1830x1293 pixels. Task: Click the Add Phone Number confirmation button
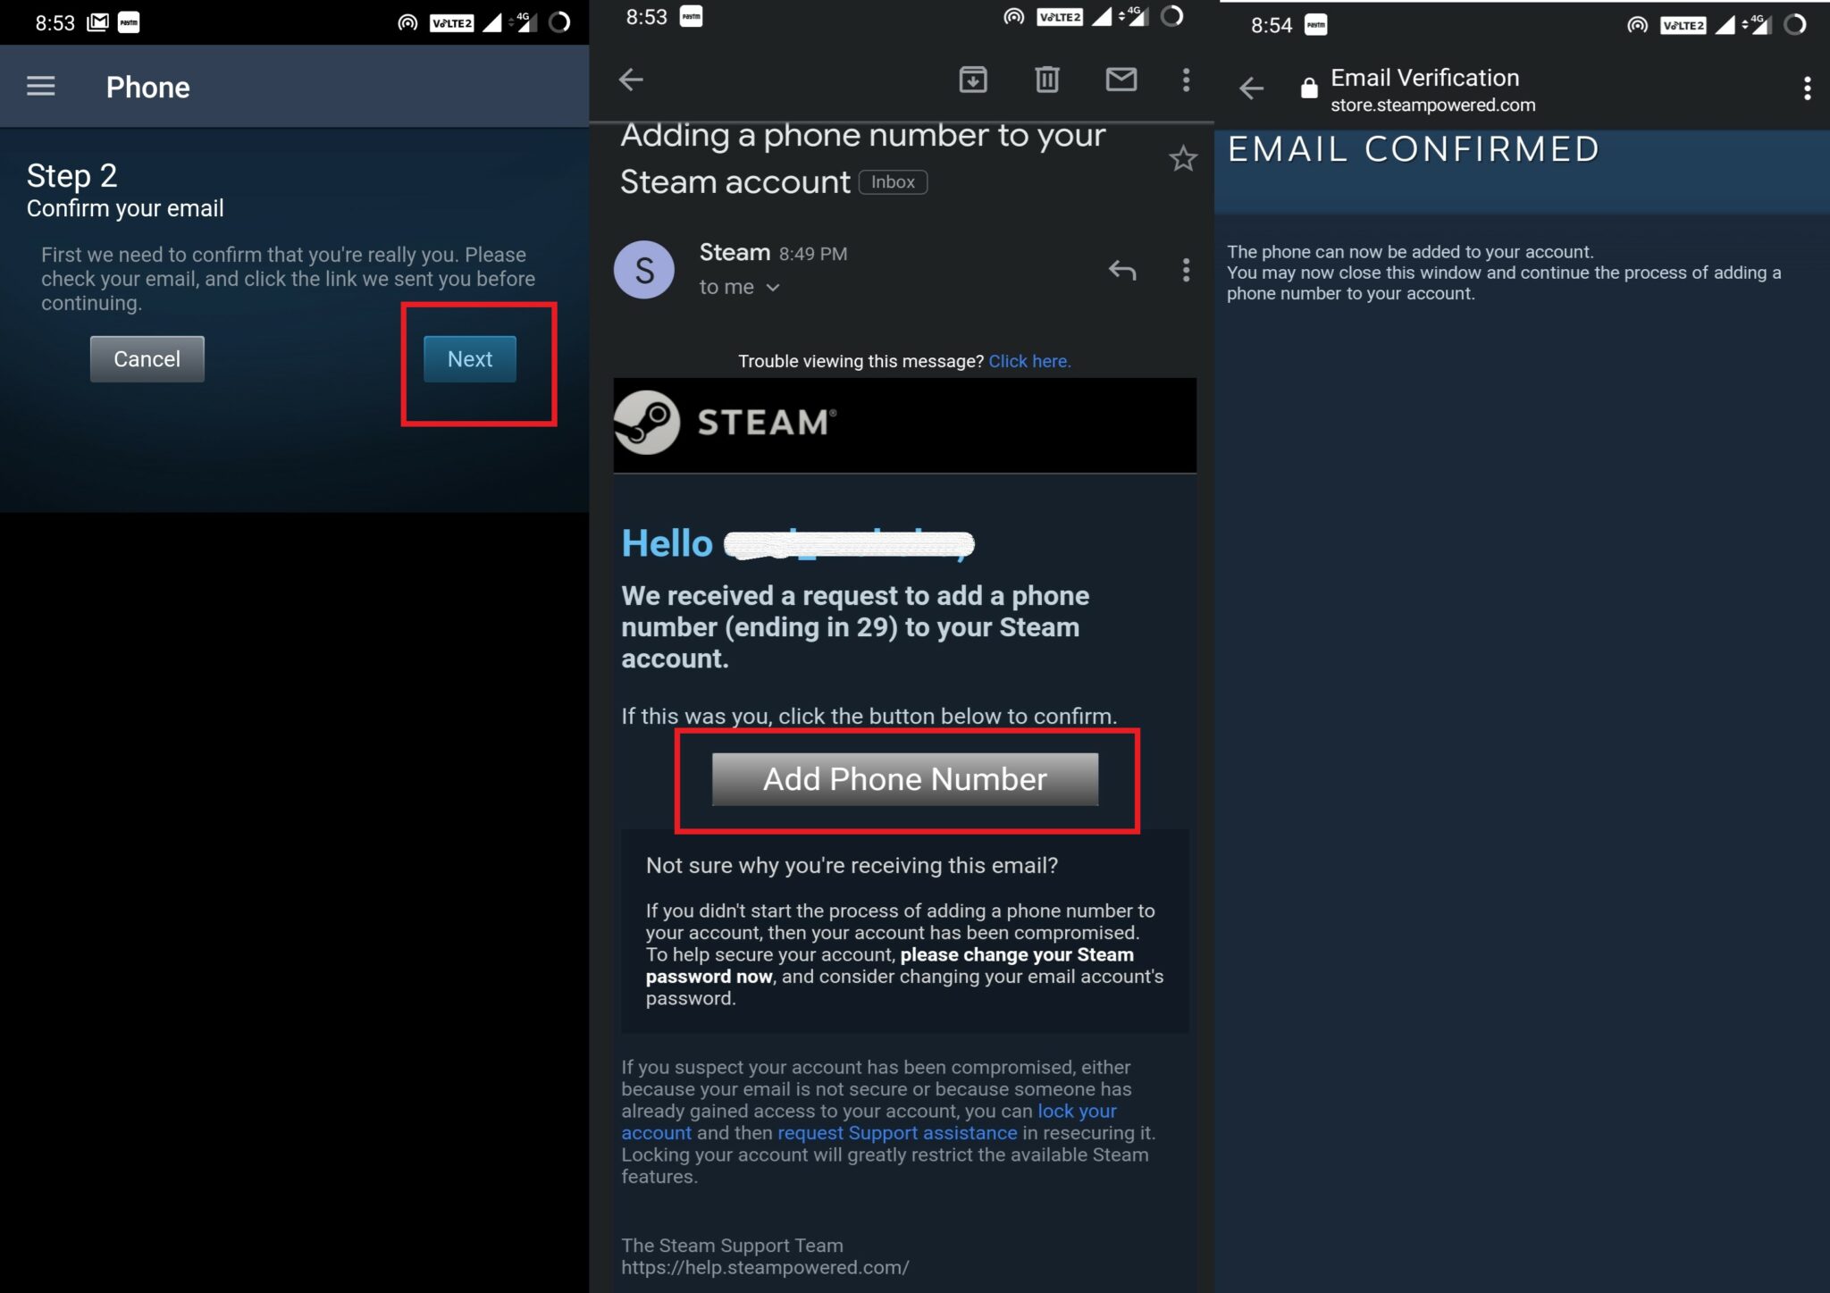tap(905, 778)
